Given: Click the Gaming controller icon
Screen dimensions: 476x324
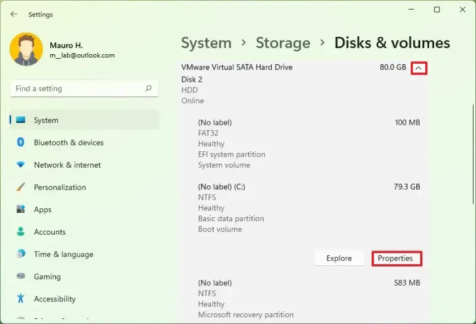Looking at the screenshot, I should (x=21, y=277).
